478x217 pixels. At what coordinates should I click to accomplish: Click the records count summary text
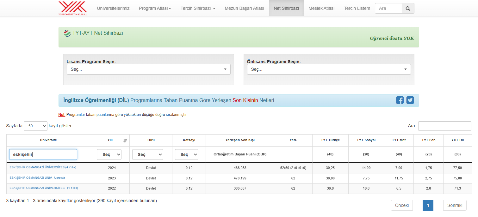pyautogui.click(x=82, y=201)
